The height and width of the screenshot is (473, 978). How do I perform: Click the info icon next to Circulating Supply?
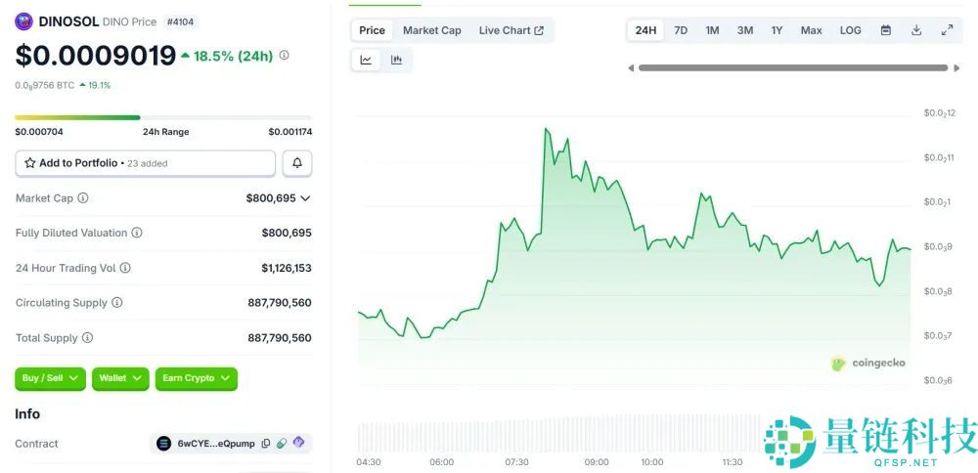point(117,303)
